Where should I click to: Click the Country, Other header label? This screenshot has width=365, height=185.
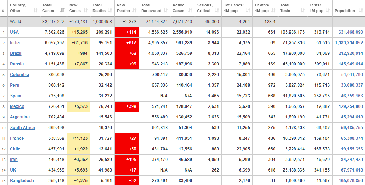point(18,8)
